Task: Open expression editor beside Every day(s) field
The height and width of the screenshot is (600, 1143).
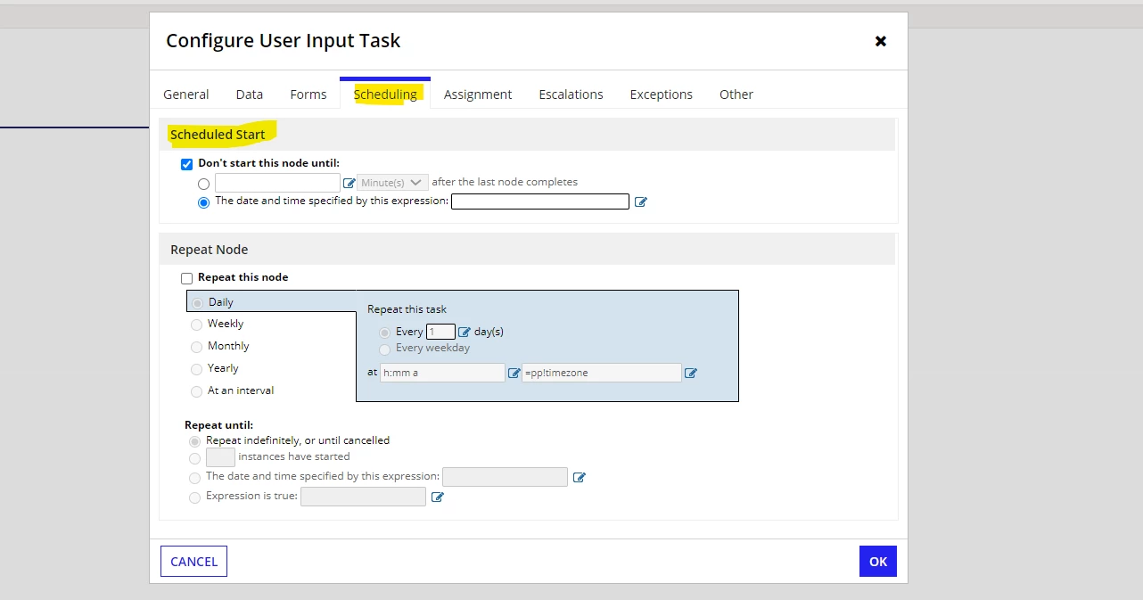Action: pos(464,333)
